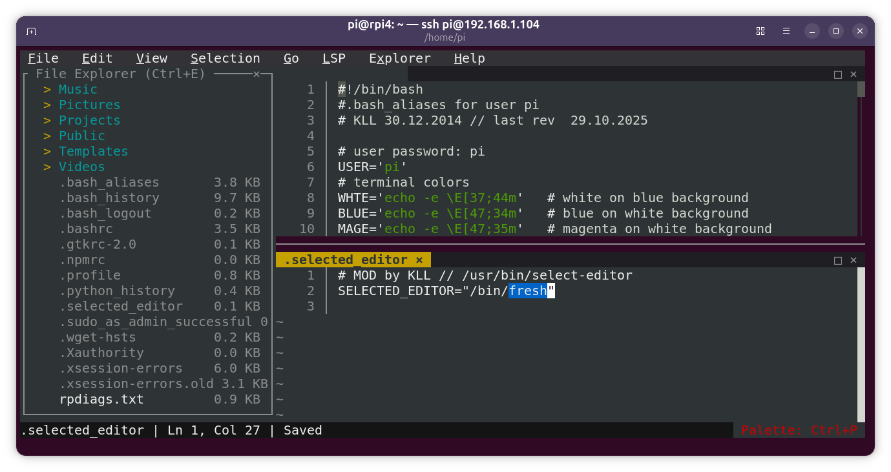Viewport: 891px width, 472px height.
Task: Open the Palette: Ctrl+P command palette
Action: (x=799, y=431)
